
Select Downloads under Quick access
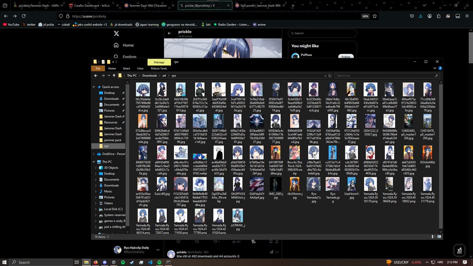pyautogui.click(x=111, y=99)
